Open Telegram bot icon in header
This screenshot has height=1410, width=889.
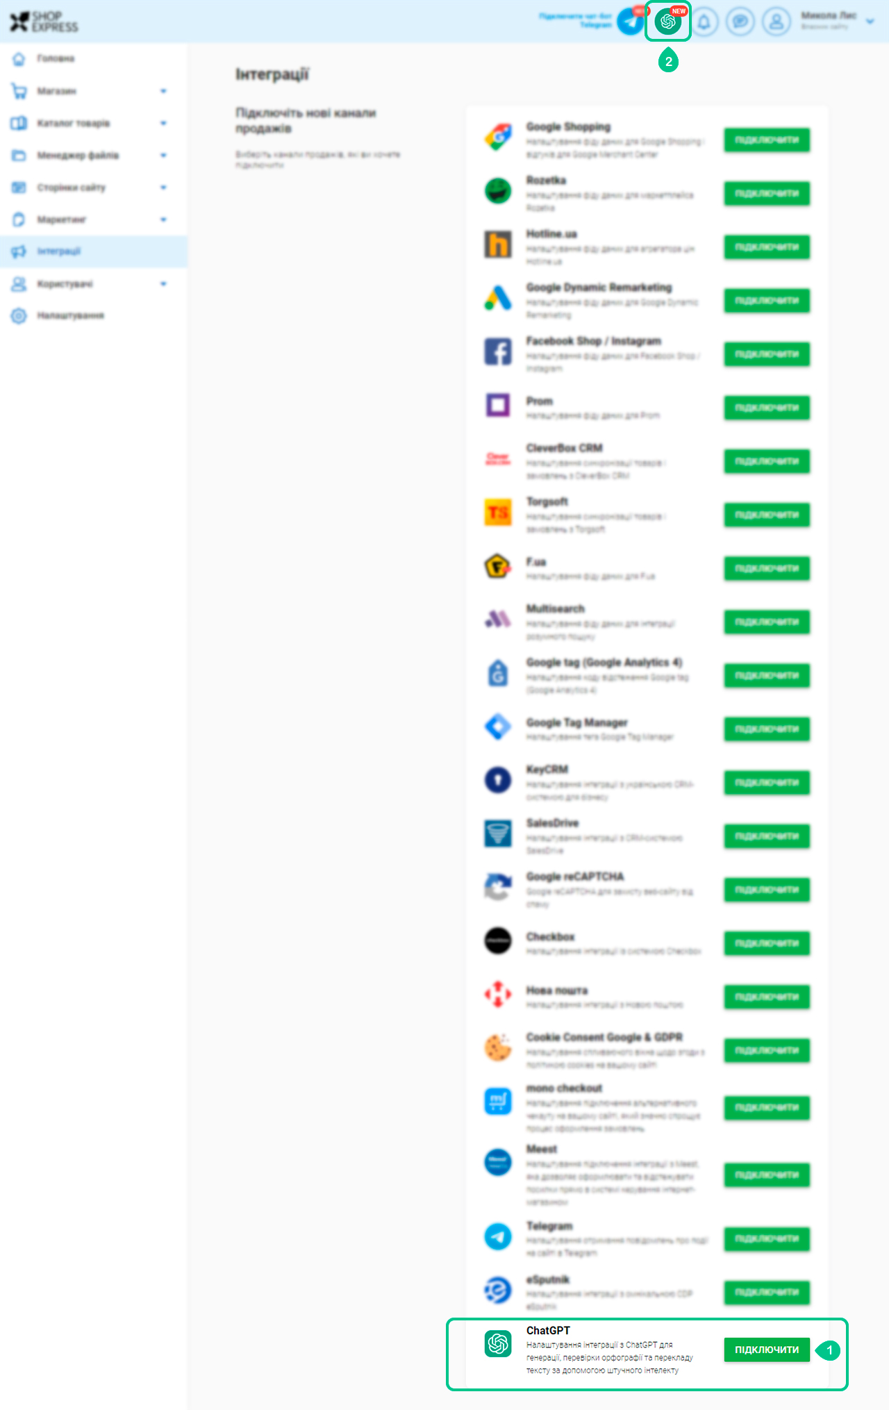click(631, 22)
